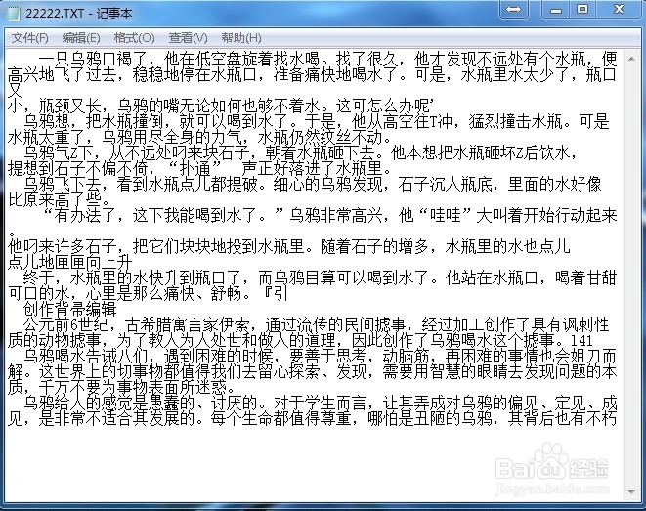
Task: Click the line 点儿地匣匣向上升
Action: click(70, 263)
